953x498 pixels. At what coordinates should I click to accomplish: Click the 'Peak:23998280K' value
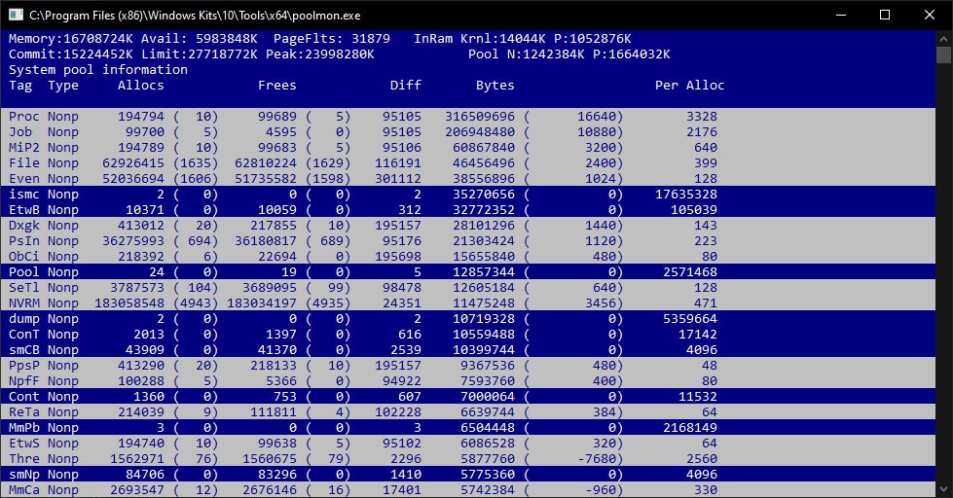point(320,54)
